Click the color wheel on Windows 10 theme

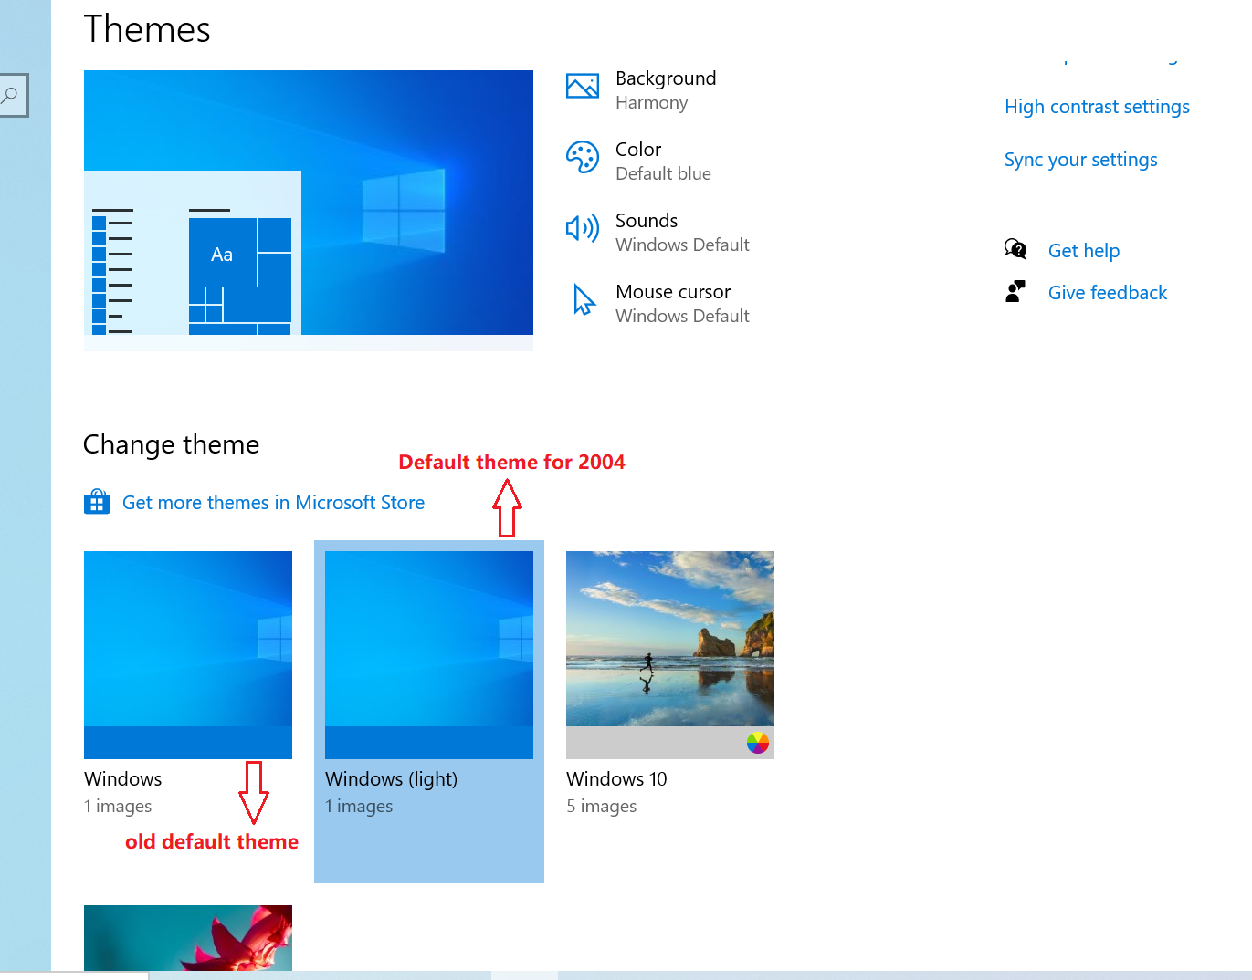[x=758, y=743]
